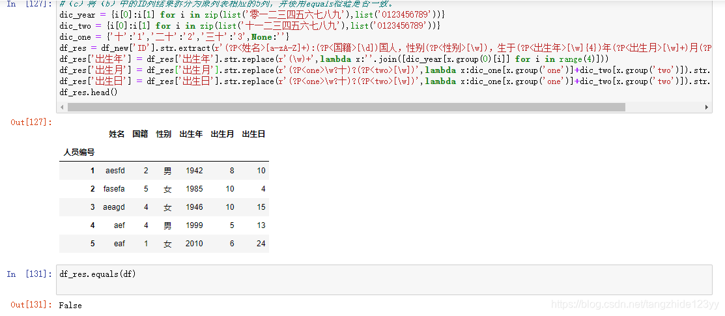Click the Out[127] output prompt
This screenshot has width=725, height=316.
(31, 122)
